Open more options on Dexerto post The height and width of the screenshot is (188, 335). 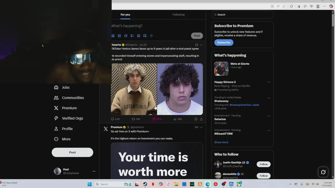tap(201, 45)
